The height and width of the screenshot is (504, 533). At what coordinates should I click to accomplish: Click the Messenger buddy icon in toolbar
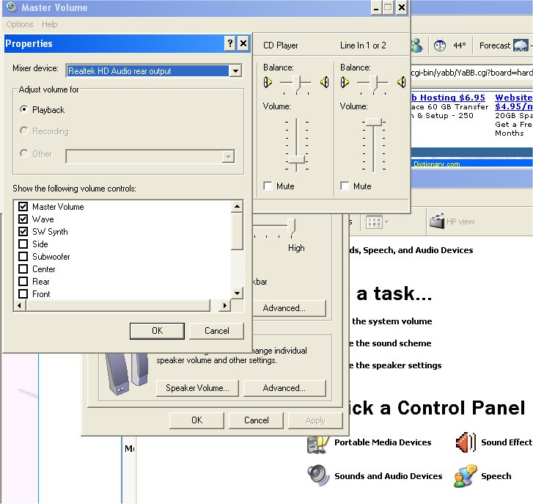click(416, 45)
